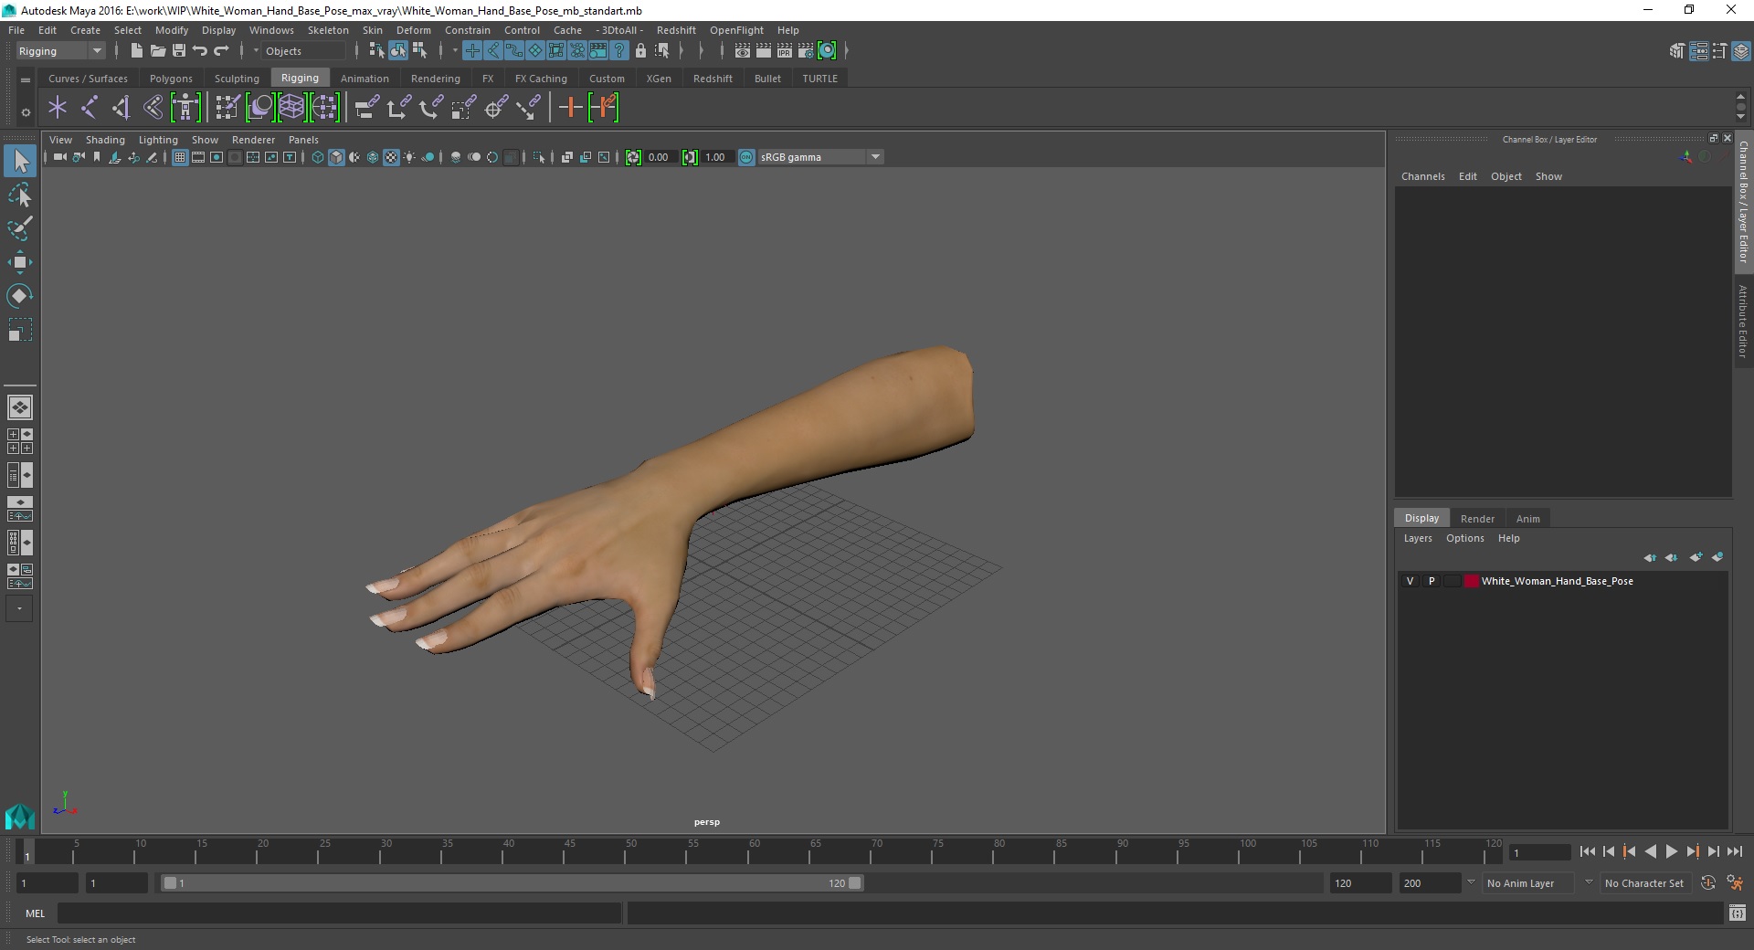Viewport: 1754px width, 950px height.
Task: Open the Skeleton menu
Action: coord(328,30)
